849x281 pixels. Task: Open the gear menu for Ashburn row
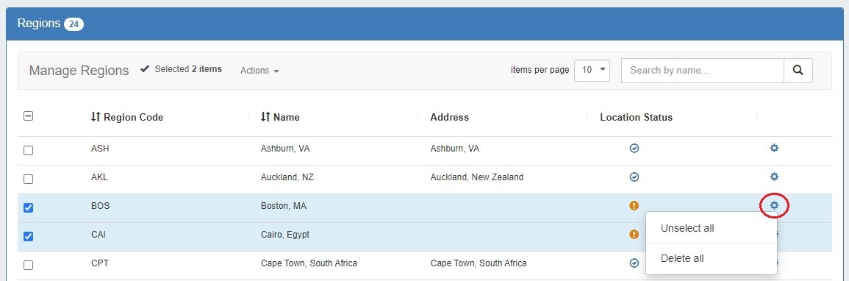774,148
